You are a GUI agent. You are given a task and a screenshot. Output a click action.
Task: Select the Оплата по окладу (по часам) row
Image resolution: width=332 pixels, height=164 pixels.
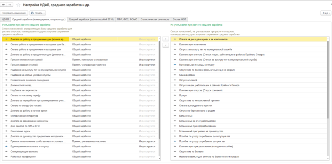[x=80, y=106]
